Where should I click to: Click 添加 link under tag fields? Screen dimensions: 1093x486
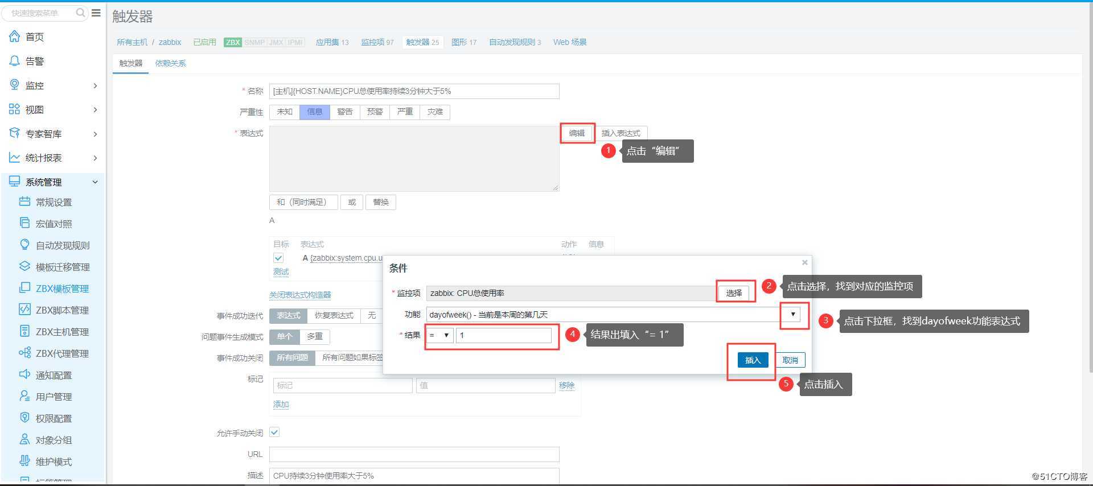click(x=281, y=404)
